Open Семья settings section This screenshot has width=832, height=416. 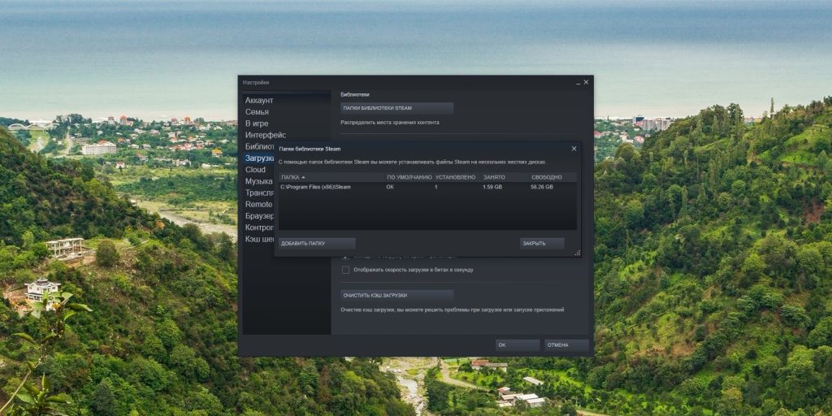(257, 111)
